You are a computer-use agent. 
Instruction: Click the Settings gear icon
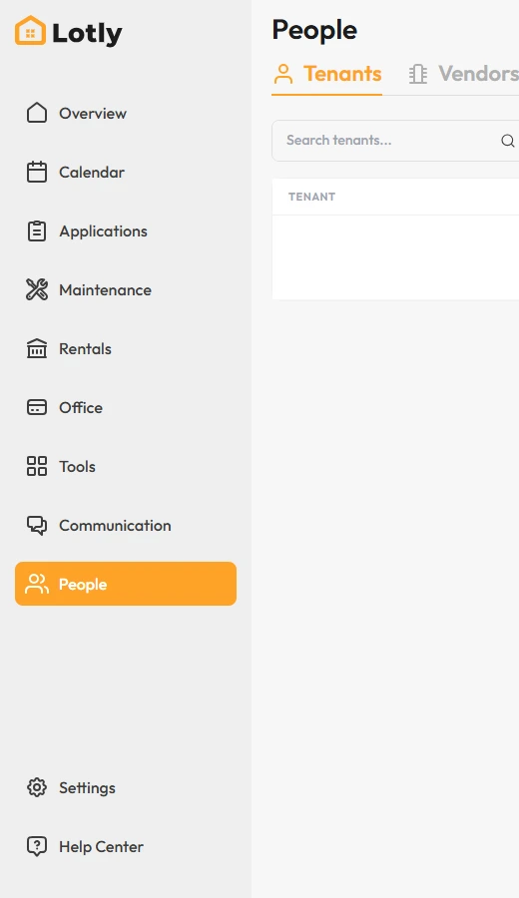37,787
